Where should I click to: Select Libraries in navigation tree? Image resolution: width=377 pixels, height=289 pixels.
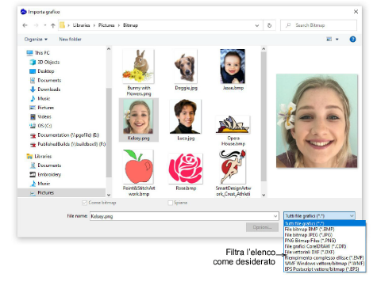39,156
